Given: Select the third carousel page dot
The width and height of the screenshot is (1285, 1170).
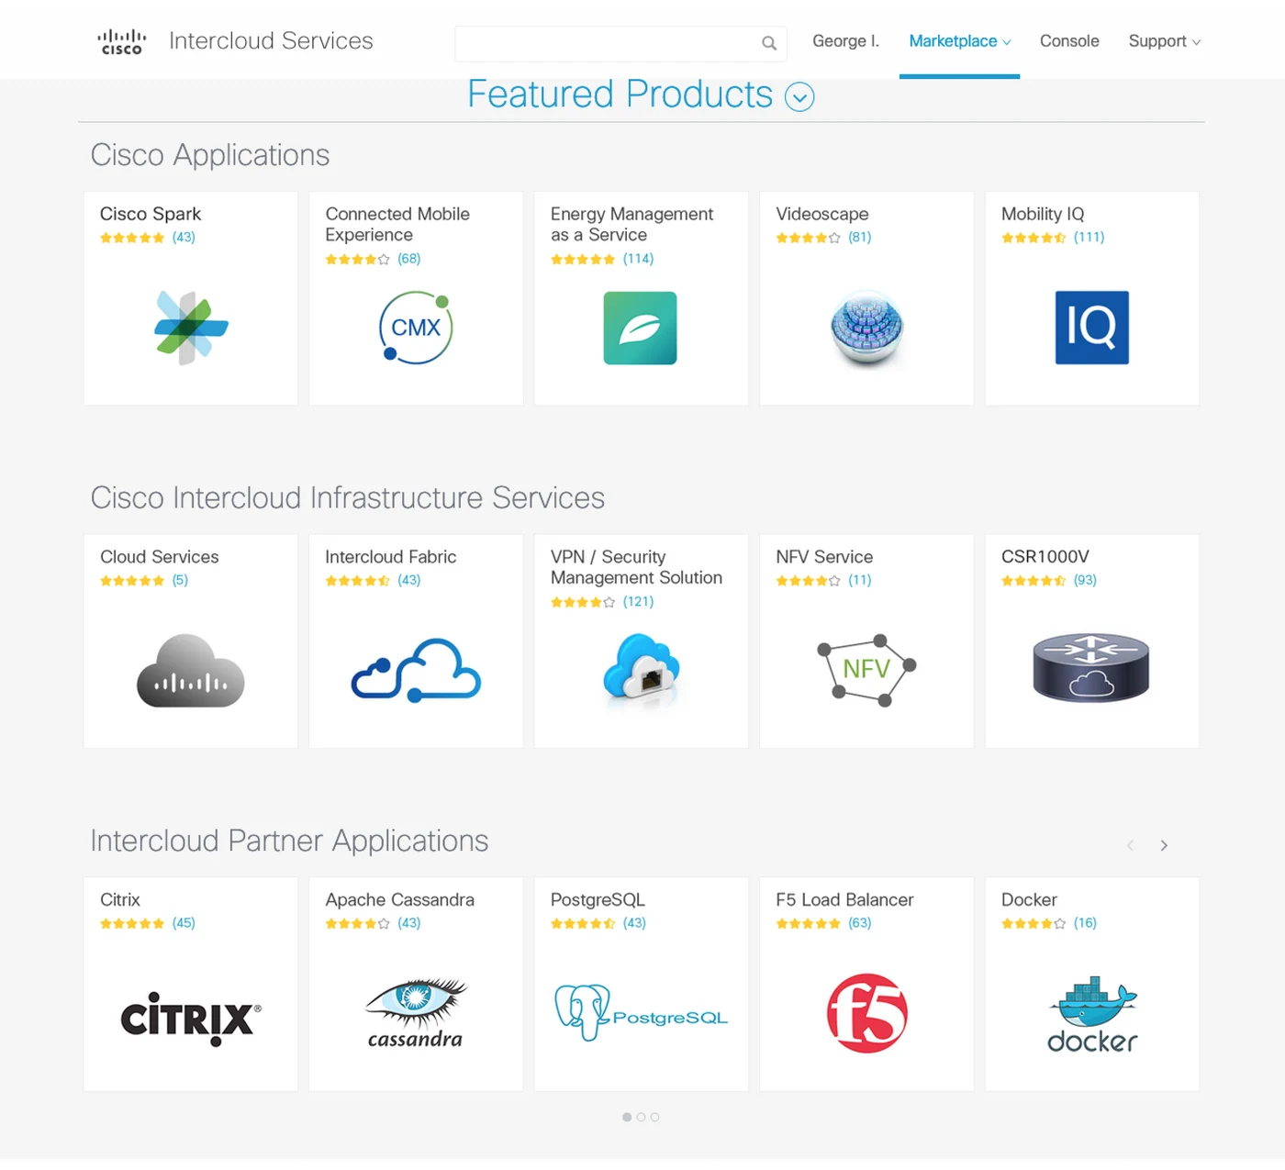Looking at the screenshot, I should 654,1117.
